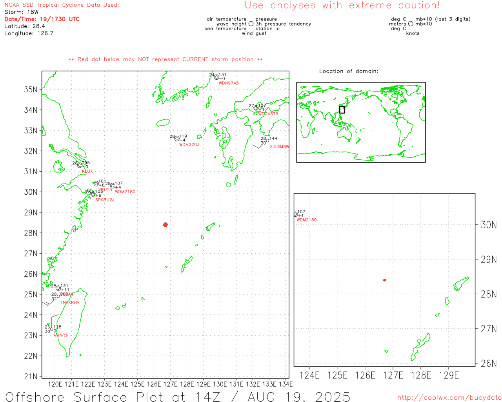Click the 26N label on the inset map
The image size is (502, 402).
pos(489,364)
